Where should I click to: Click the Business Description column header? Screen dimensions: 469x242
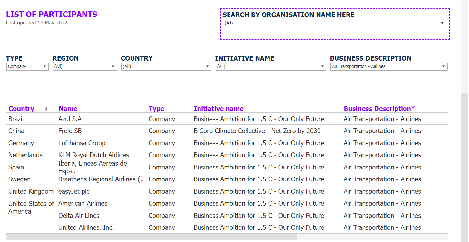[379, 109]
